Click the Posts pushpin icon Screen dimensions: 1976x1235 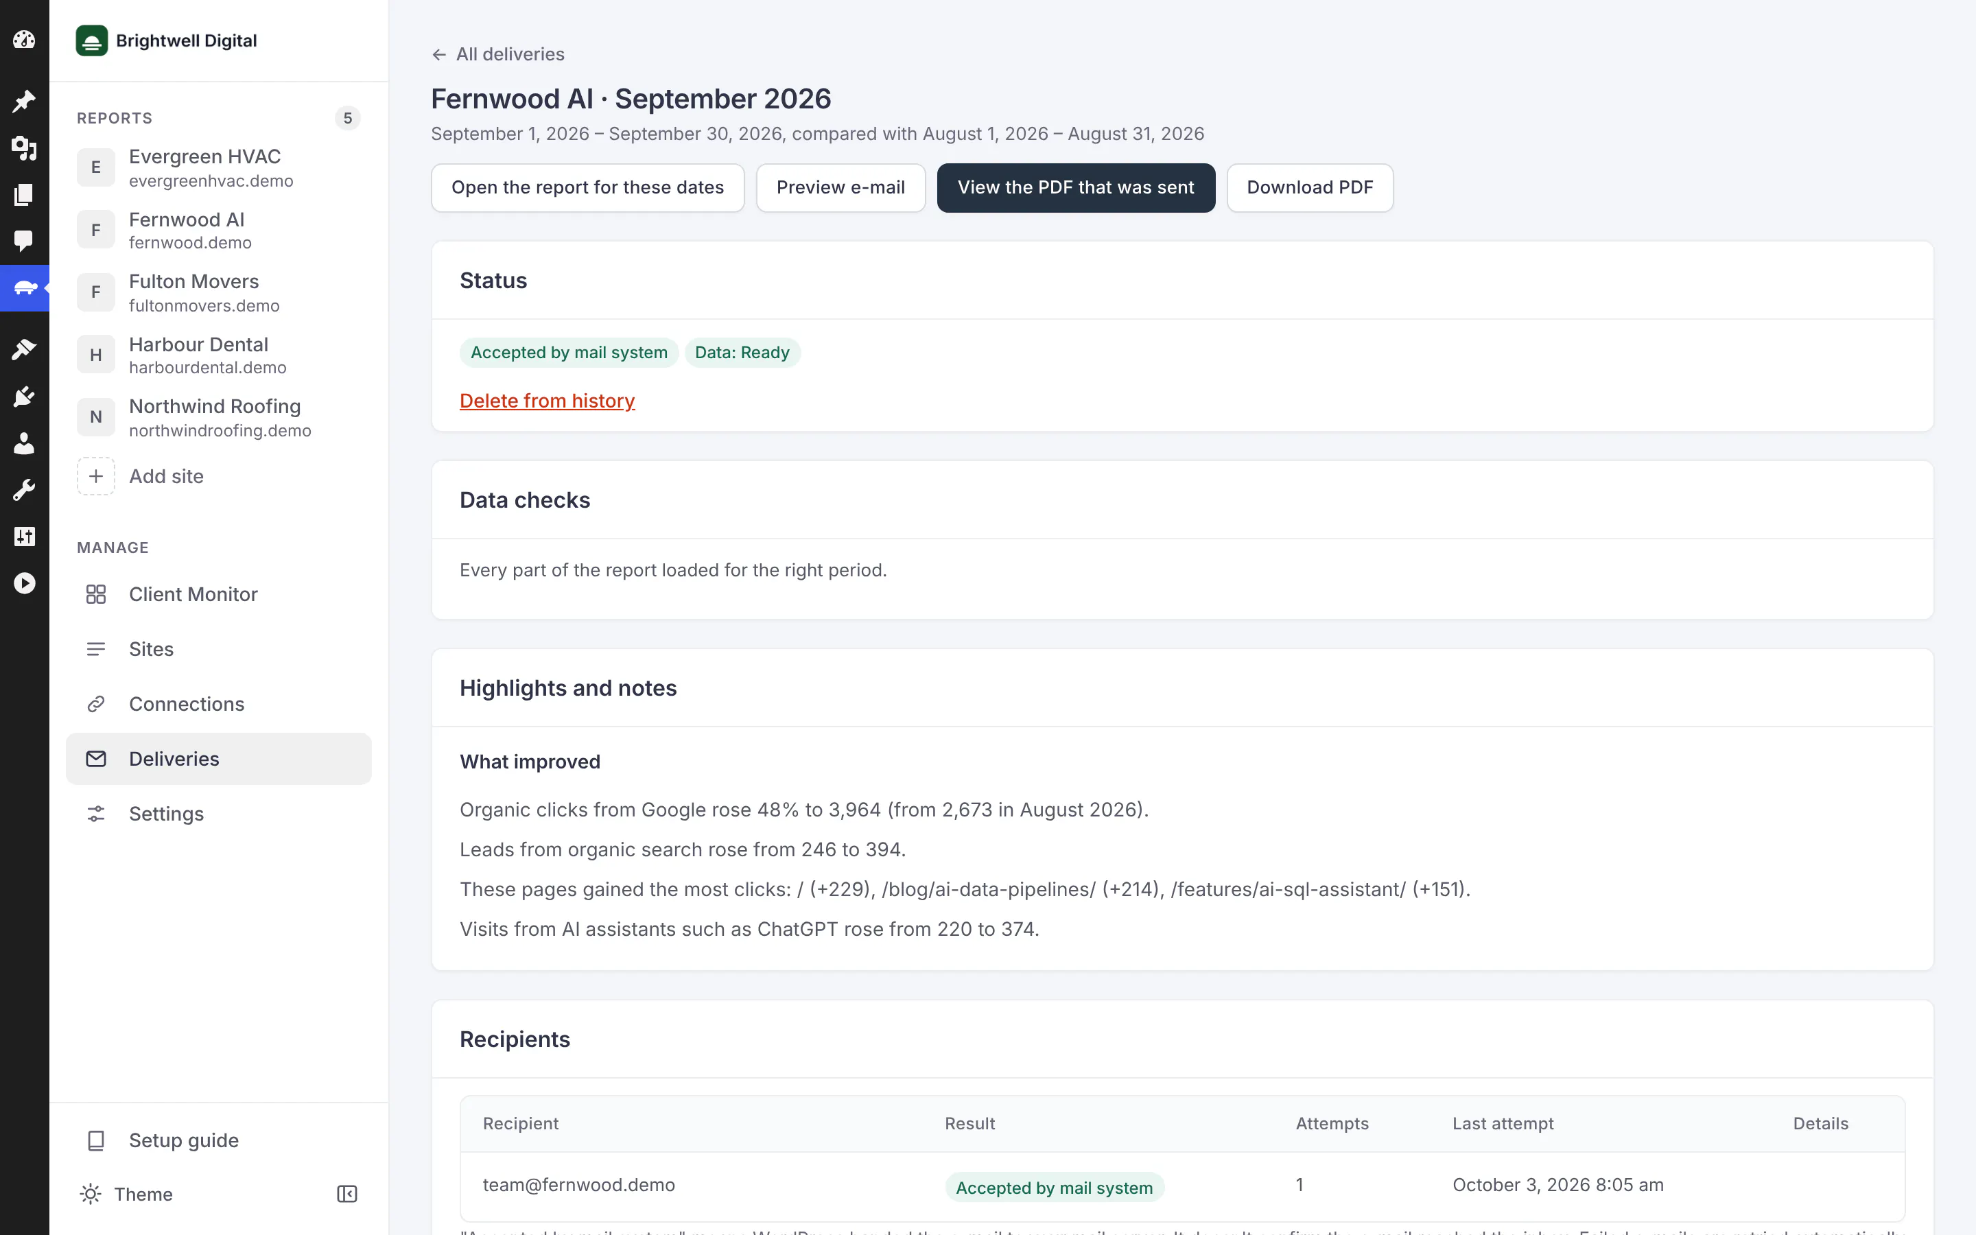point(25,102)
